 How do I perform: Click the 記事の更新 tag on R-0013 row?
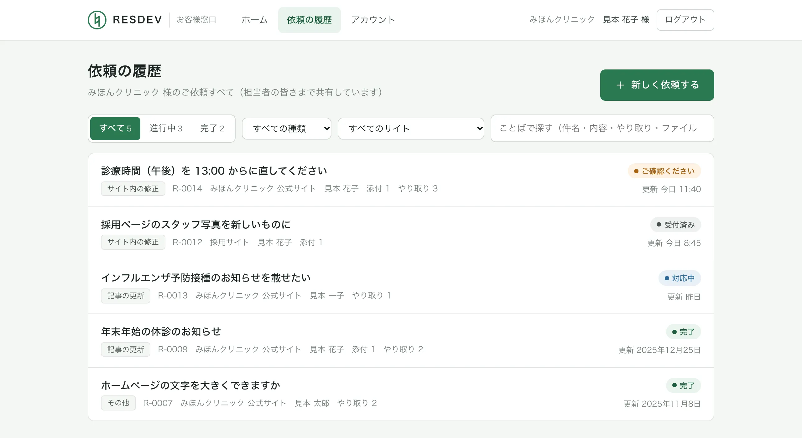click(125, 296)
